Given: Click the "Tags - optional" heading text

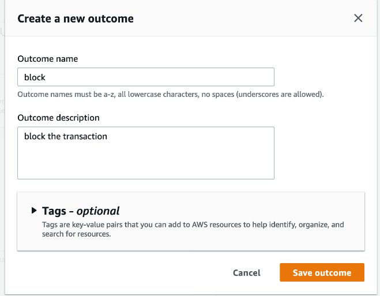Looking at the screenshot, I should point(81,211).
